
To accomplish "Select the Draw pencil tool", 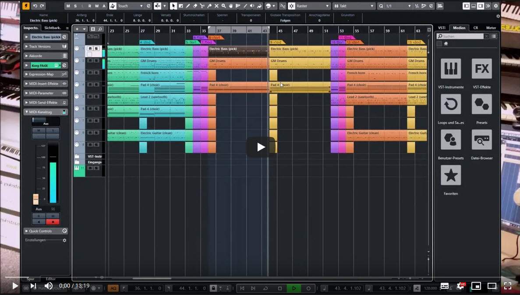I will [187, 6].
